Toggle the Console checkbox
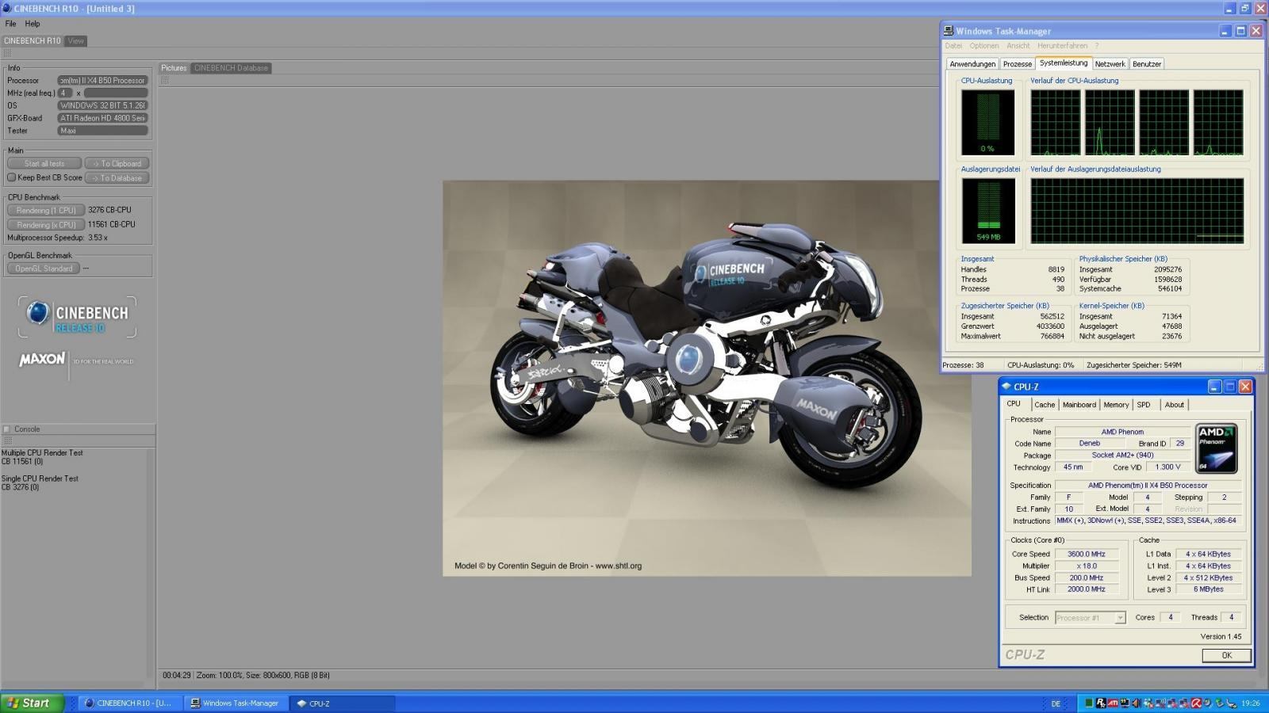This screenshot has height=713, width=1269. [x=6, y=429]
